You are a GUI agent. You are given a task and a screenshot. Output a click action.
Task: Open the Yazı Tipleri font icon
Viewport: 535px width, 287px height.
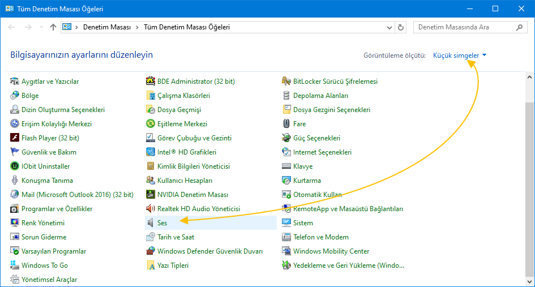[x=151, y=265]
